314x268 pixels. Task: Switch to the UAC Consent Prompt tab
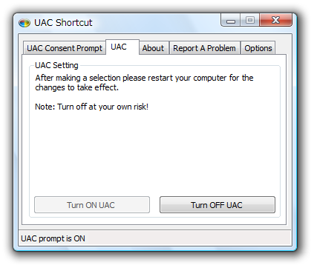65,48
